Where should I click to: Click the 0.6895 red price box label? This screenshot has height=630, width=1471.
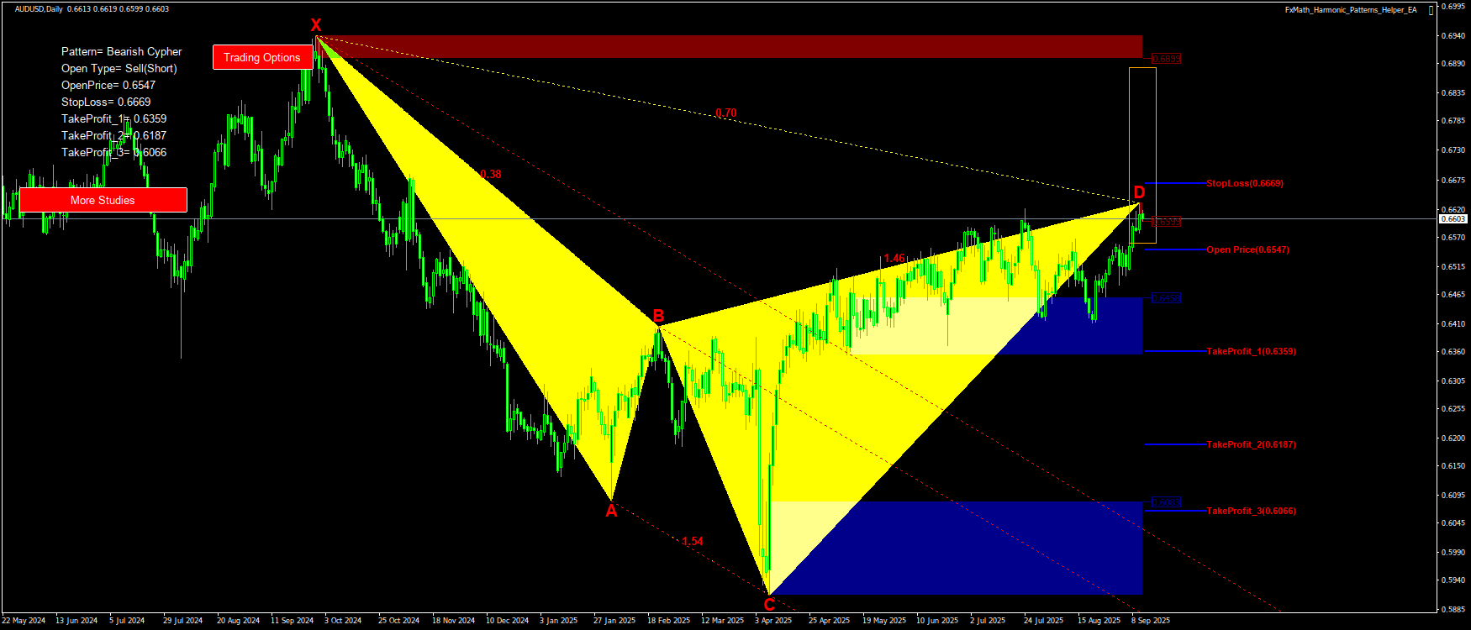(x=1166, y=59)
